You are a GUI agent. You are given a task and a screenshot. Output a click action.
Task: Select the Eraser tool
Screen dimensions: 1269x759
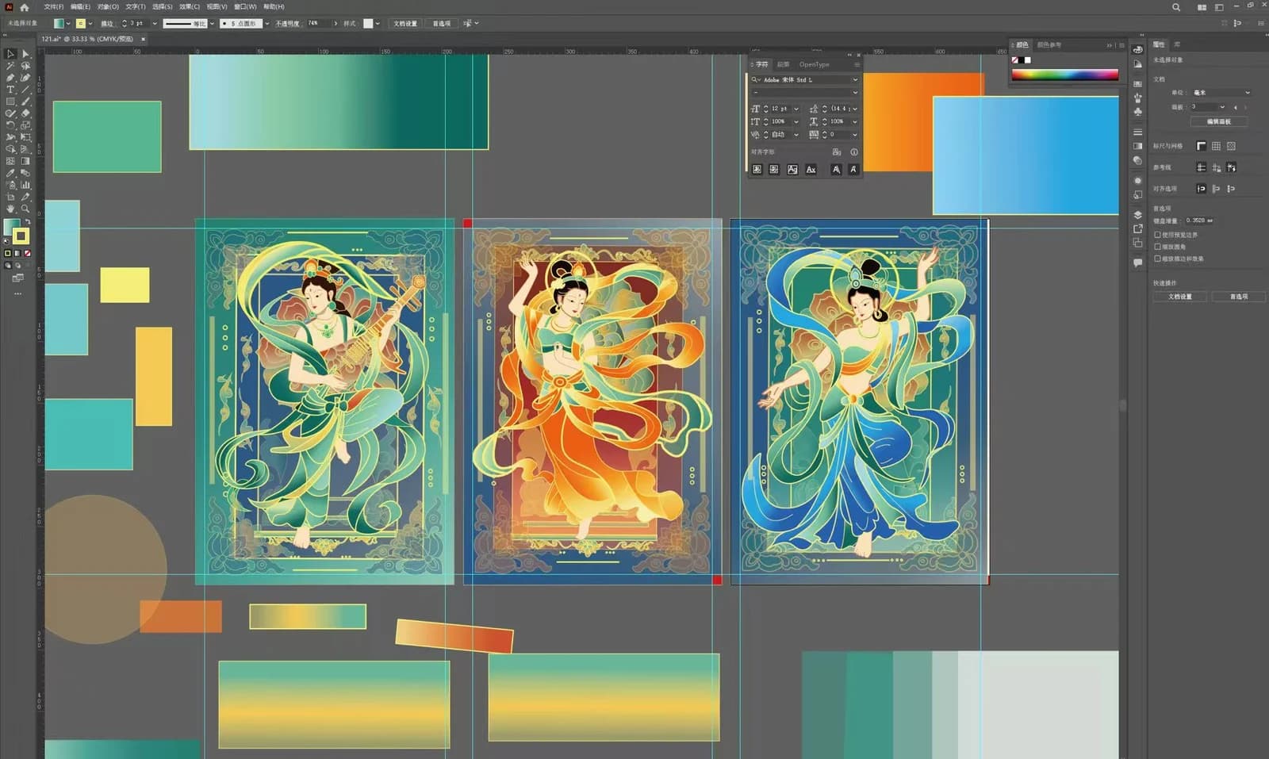pos(25,113)
